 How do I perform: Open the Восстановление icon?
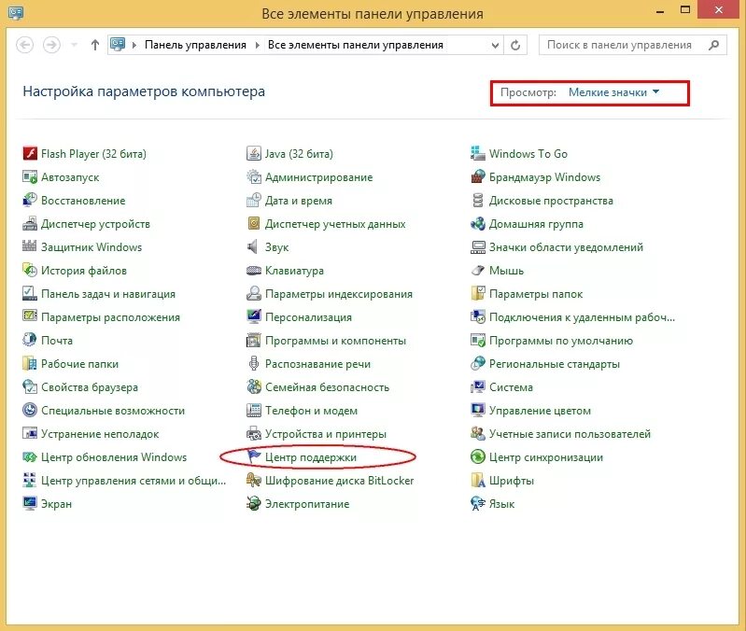pos(30,200)
